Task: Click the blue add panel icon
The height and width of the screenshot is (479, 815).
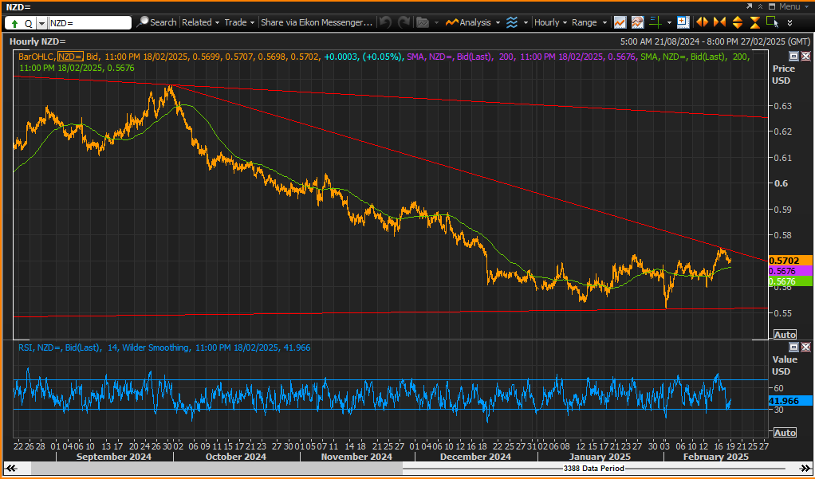Action: tap(683, 22)
